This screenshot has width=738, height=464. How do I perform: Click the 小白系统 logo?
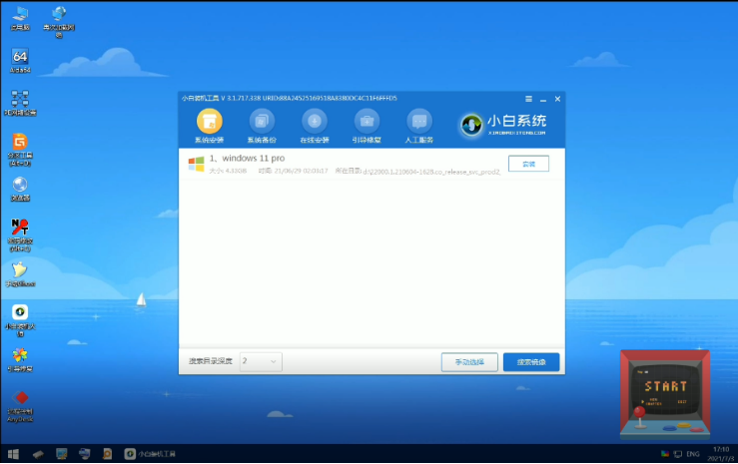pyautogui.click(x=504, y=124)
